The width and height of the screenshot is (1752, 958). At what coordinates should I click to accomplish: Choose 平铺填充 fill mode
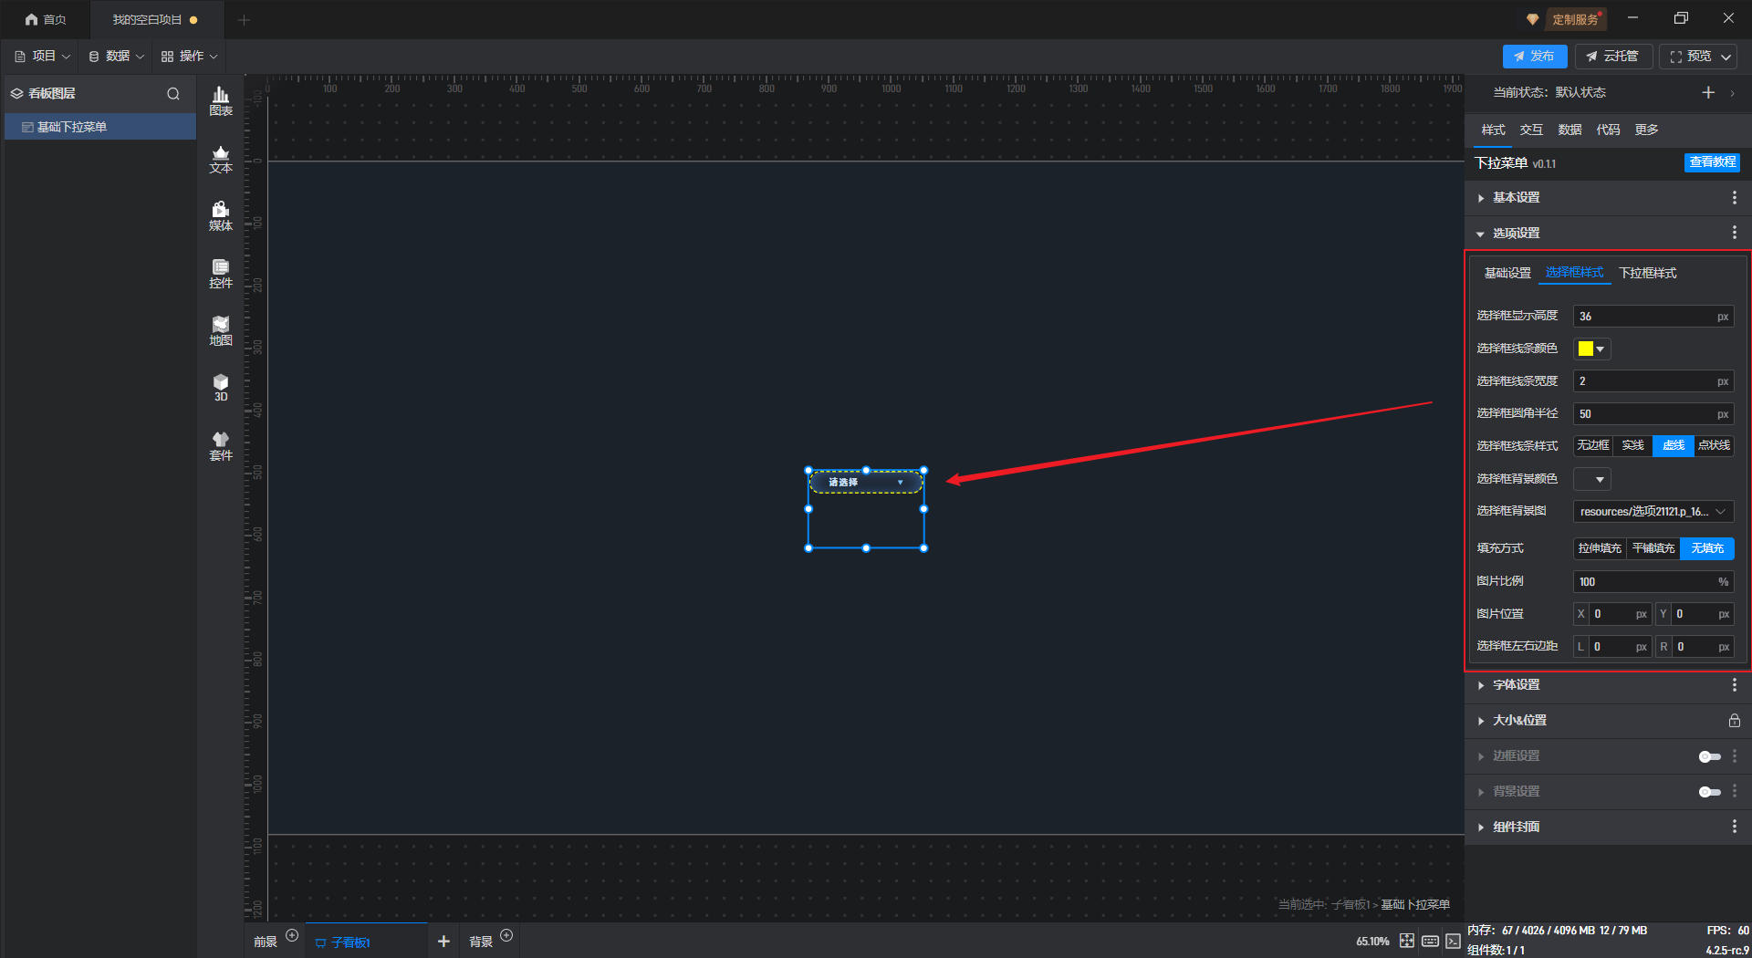(x=1653, y=548)
